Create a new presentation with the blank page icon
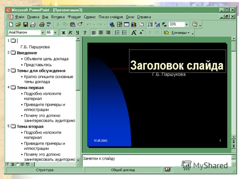The height and width of the screenshot is (179, 239). pyautogui.click(x=11, y=24)
